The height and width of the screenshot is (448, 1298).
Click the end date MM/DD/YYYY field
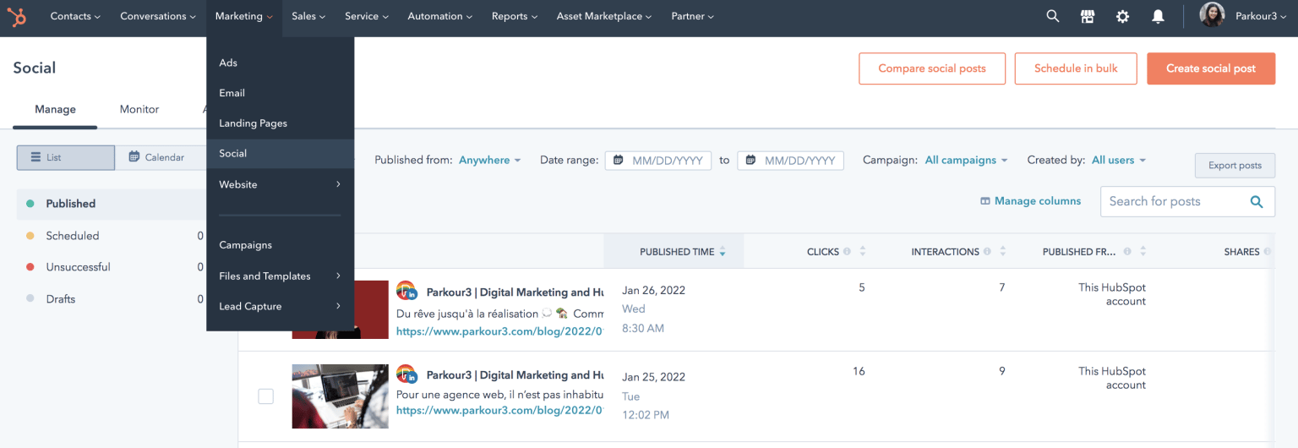(x=790, y=160)
